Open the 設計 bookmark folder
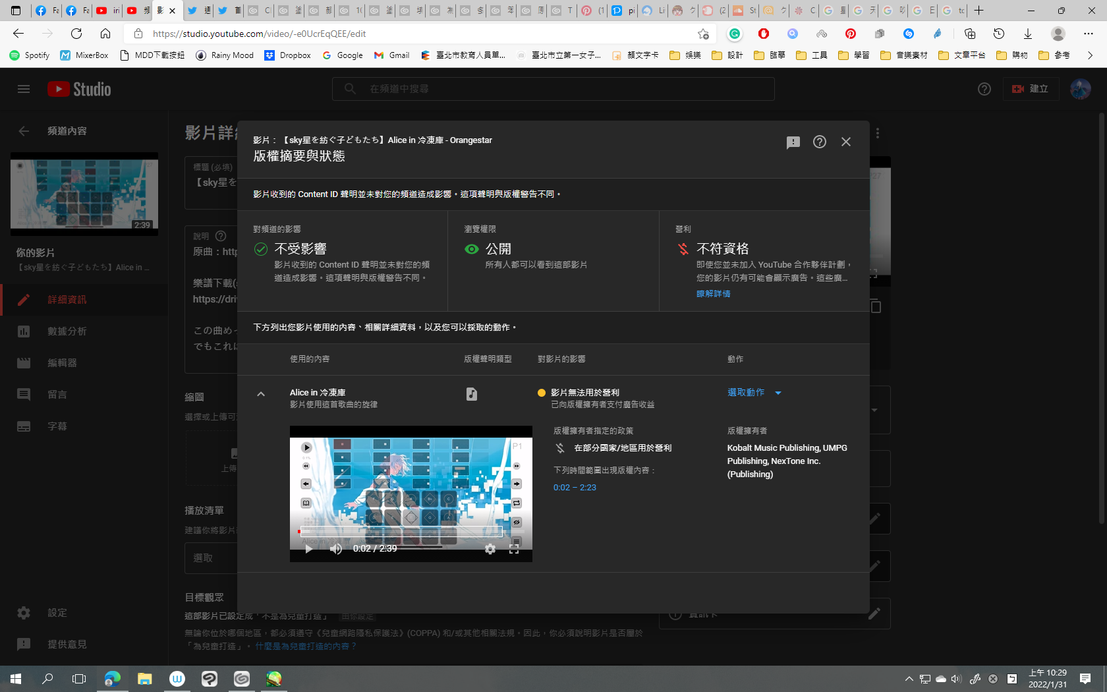The height and width of the screenshot is (692, 1107). [x=727, y=55]
